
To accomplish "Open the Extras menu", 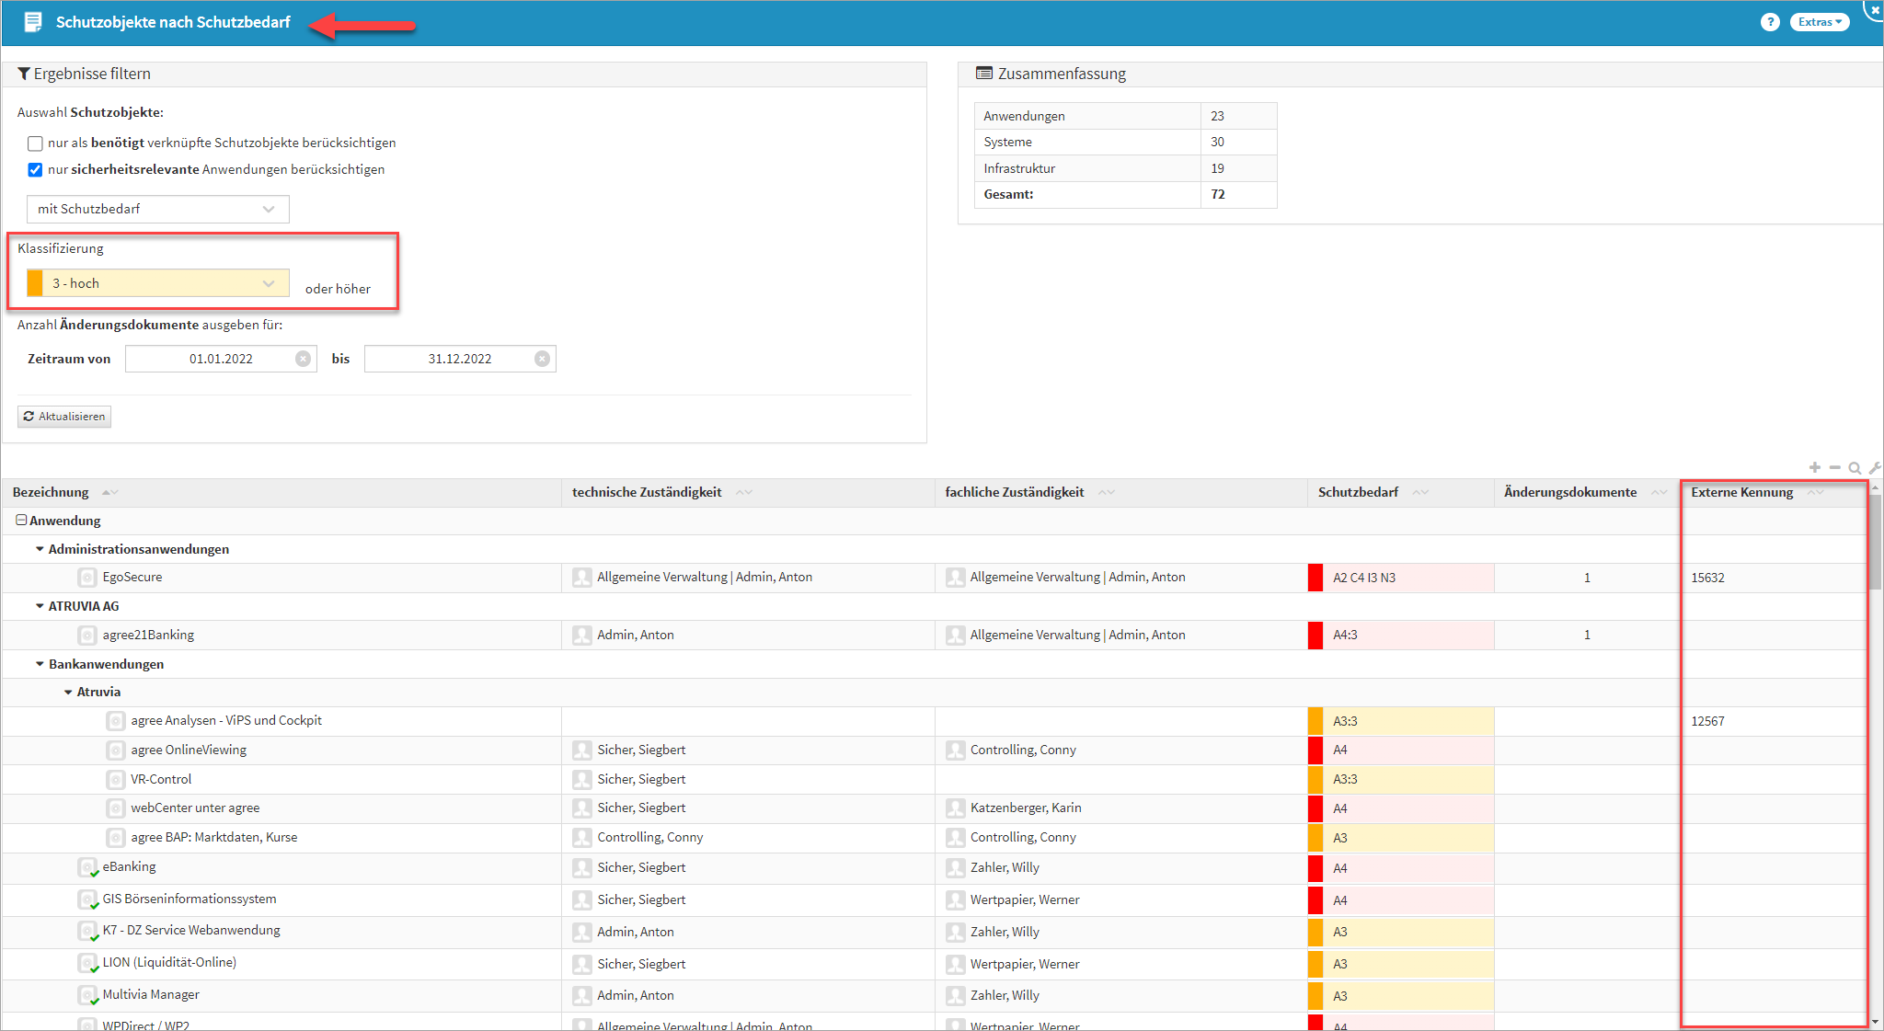I will coord(1819,22).
